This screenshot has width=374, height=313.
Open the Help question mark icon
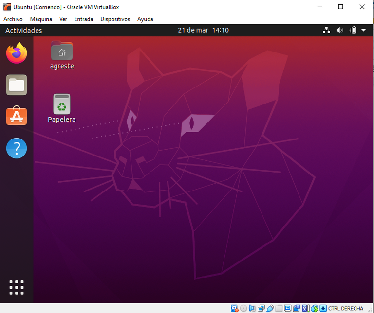point(17,148)
